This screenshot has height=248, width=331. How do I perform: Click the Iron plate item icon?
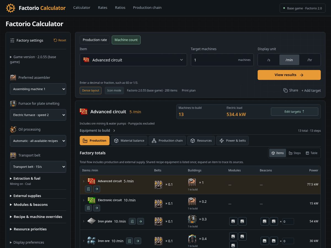91,221
